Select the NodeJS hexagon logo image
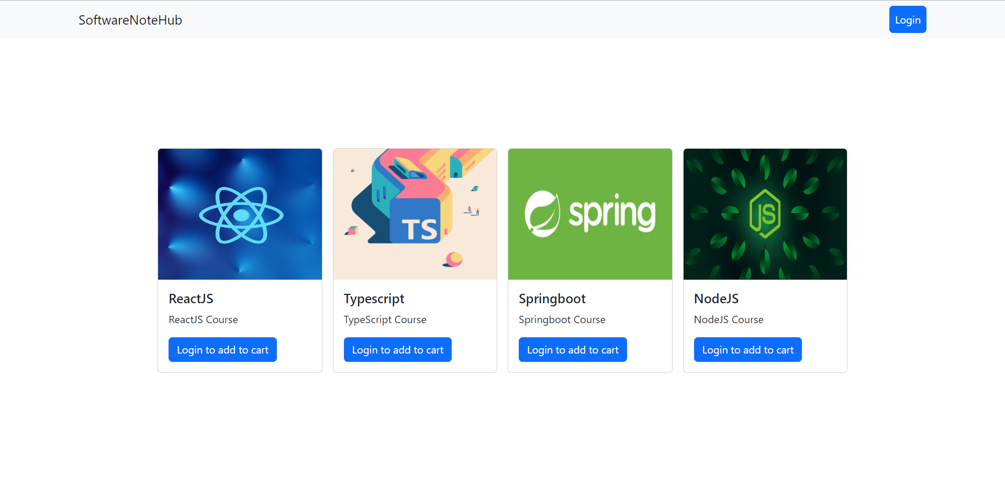Screen dimensions: 1005x486 [x=765, y=214]
